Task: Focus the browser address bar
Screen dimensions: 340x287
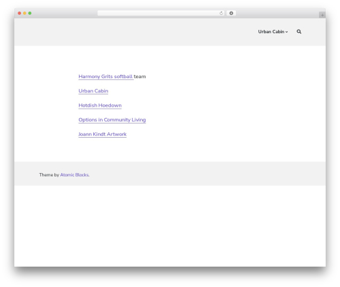Action: click(x=161, y=14)
